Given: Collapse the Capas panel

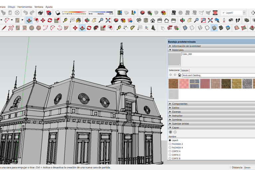Looking at the screenshot, I should tap(212, 127).
